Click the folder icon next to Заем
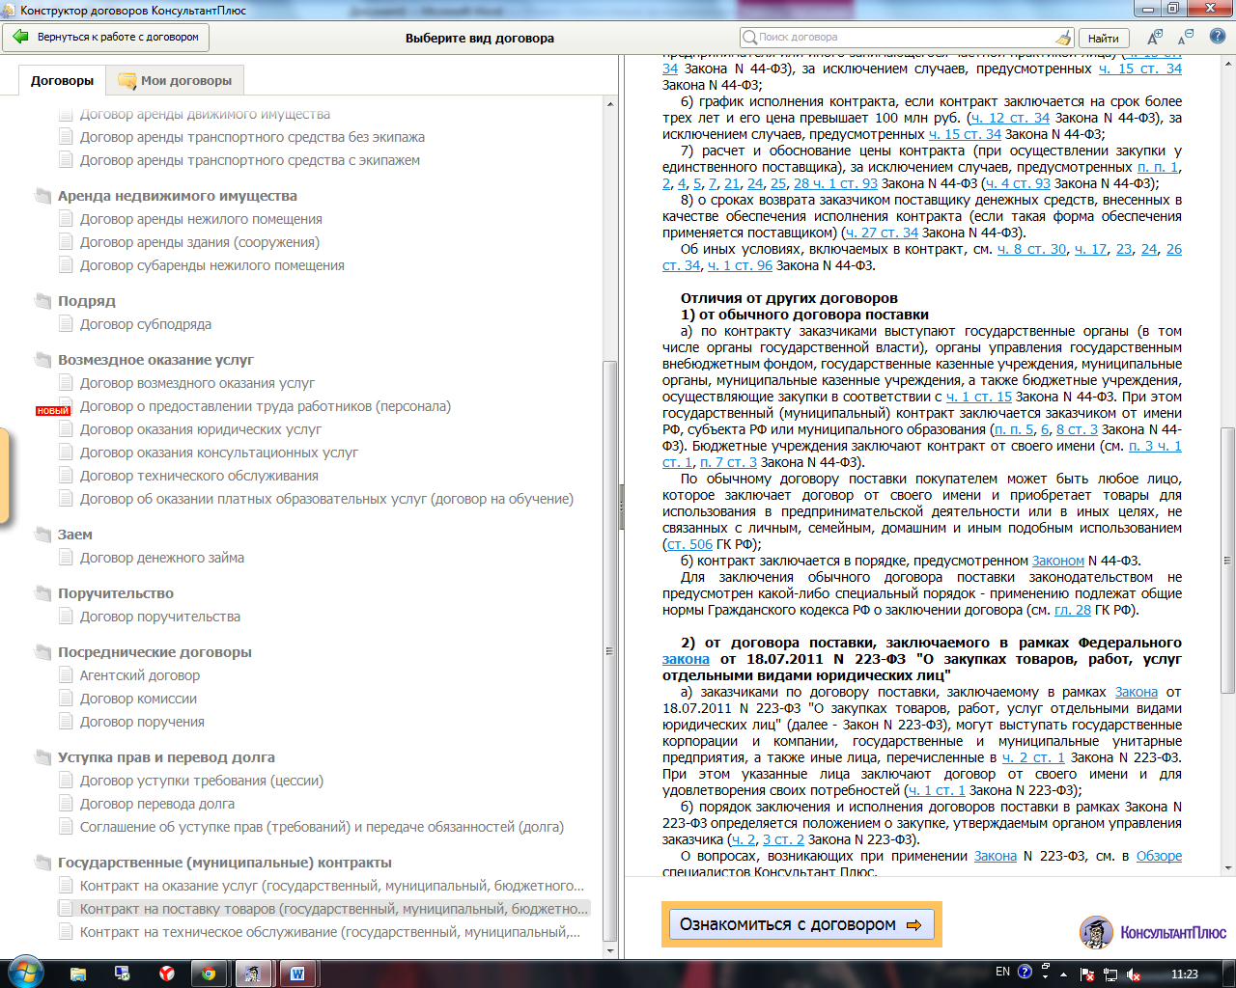This screenshot has height=988, width=1236. click(x=43, y=534)
